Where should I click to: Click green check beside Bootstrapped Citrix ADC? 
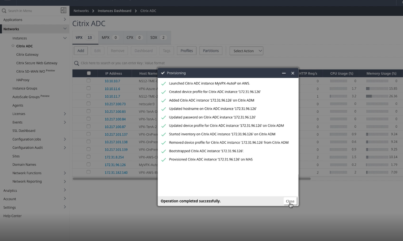pyautogui.click(x=163, y=151)
